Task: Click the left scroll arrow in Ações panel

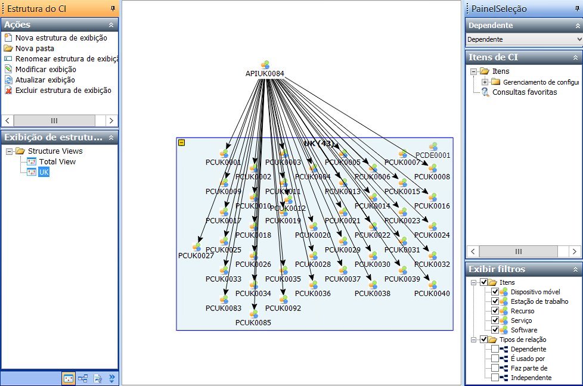Action: pyautogui.click(x=7, y=121)
